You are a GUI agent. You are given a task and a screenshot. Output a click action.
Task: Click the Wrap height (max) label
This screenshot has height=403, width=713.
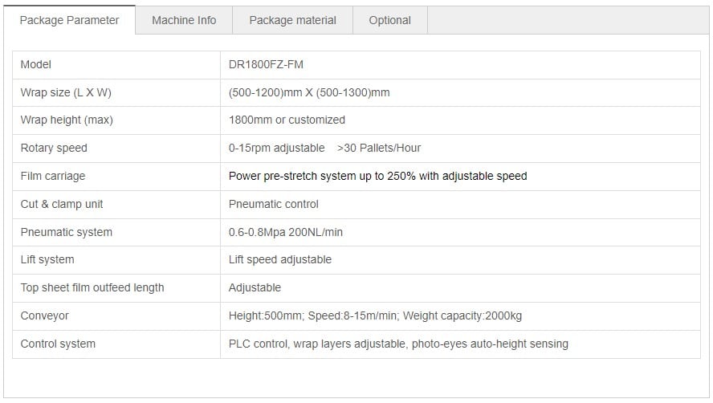click(x=67, y=120)
